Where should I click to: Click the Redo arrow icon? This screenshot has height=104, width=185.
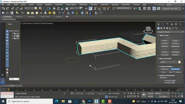point(8,8)
